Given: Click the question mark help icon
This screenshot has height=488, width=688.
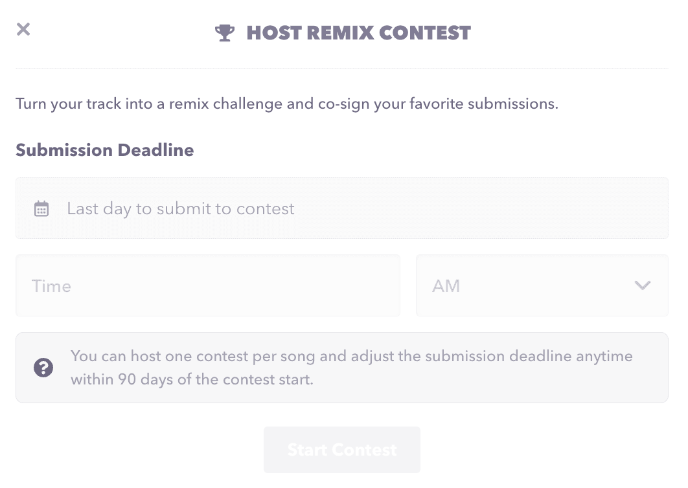Looking at the screenshot, I should coord(43,368).
